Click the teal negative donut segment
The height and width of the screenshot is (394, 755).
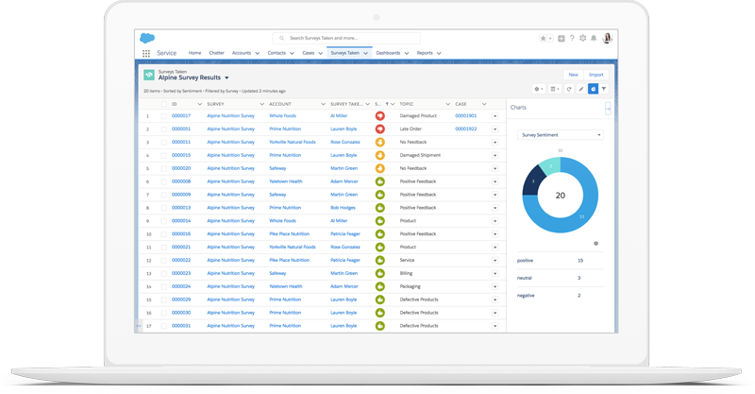[x=551, y=165]
